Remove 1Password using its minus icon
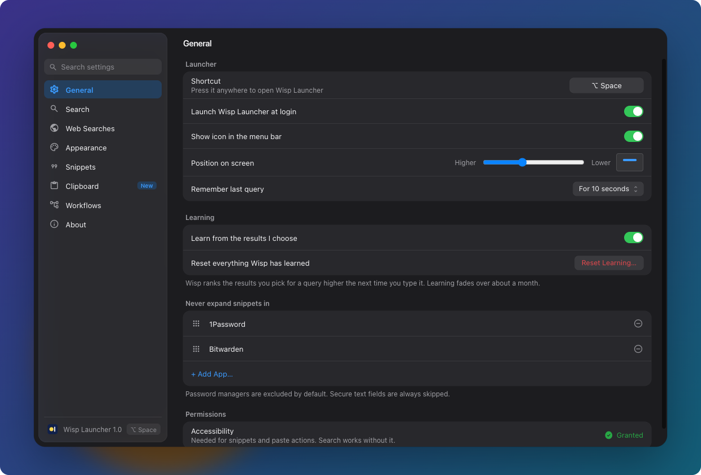This screenshot has height=475, width=701. click(638, 323)
